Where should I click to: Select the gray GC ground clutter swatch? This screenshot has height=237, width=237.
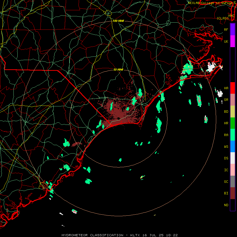tap(233, 181)
